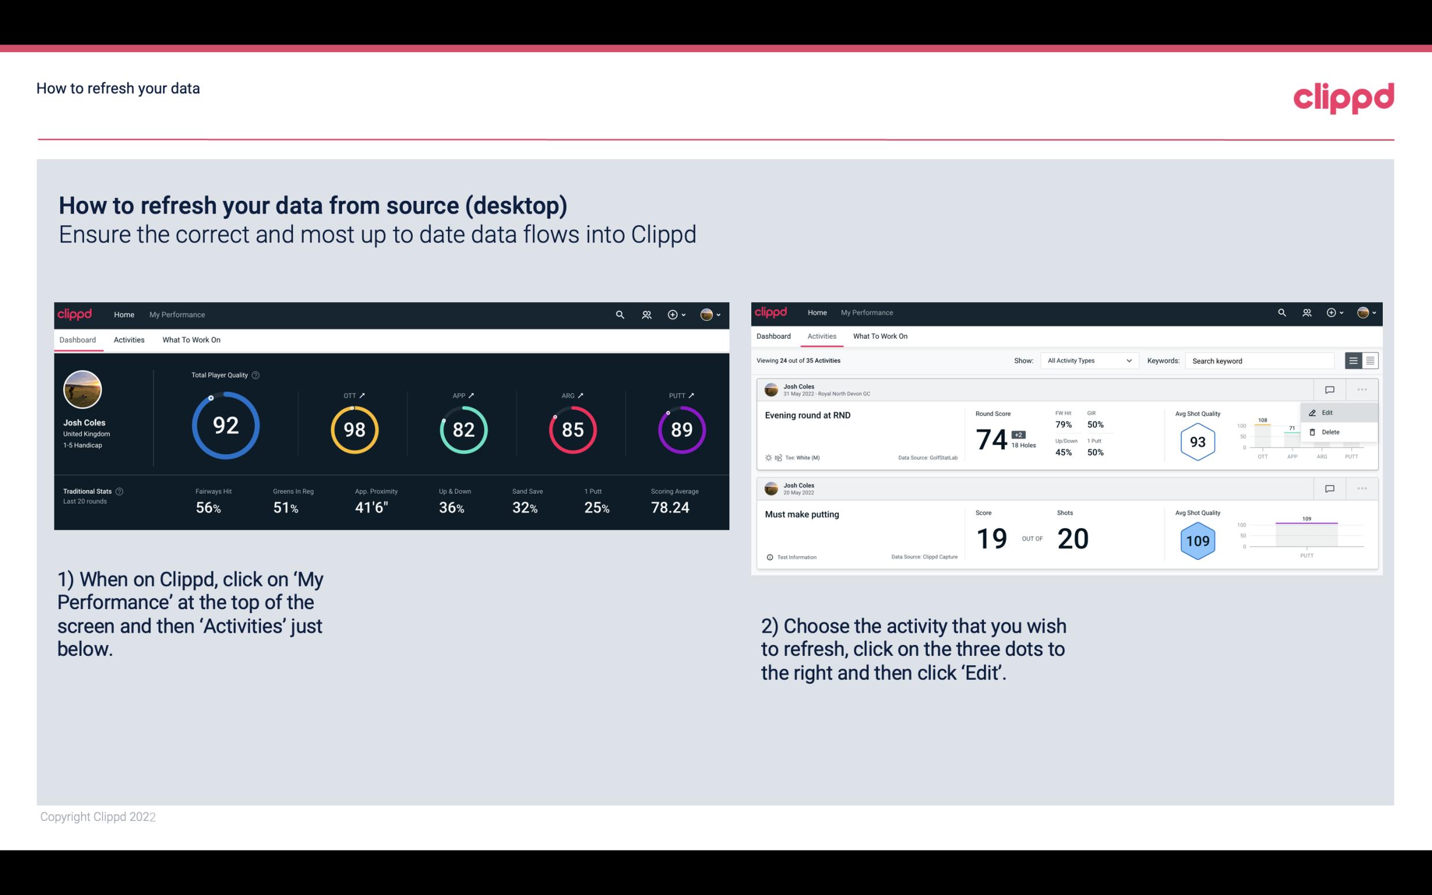Select the What To Work On tab
The height and width of the screenshot is (895, 1432).
click(191, 339)
